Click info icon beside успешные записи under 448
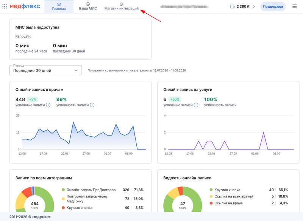This screenshot has width=303, height=221. point(48,105)
